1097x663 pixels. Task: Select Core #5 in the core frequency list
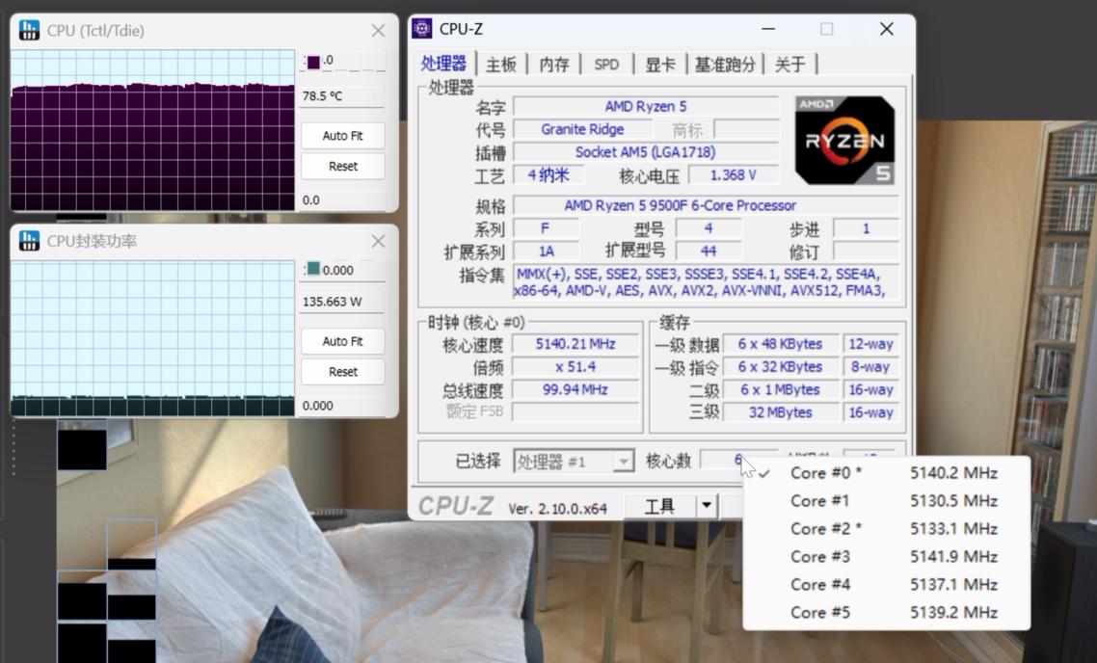820,612
